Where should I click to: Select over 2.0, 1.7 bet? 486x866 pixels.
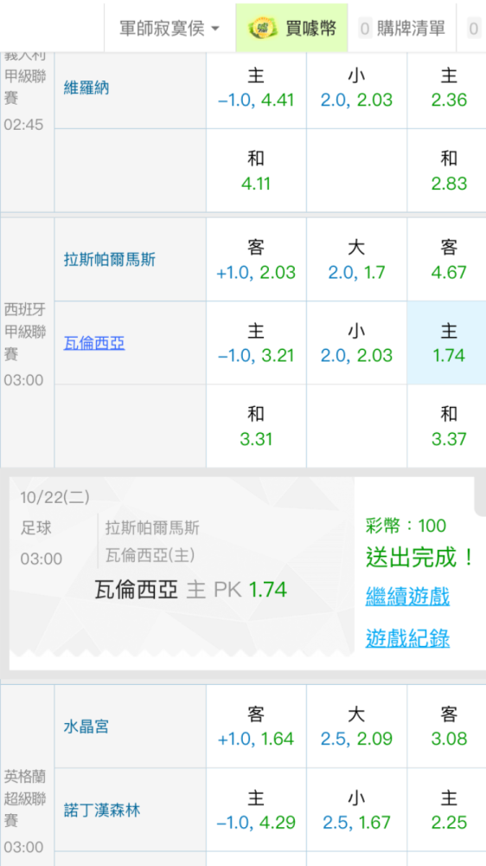356,260
